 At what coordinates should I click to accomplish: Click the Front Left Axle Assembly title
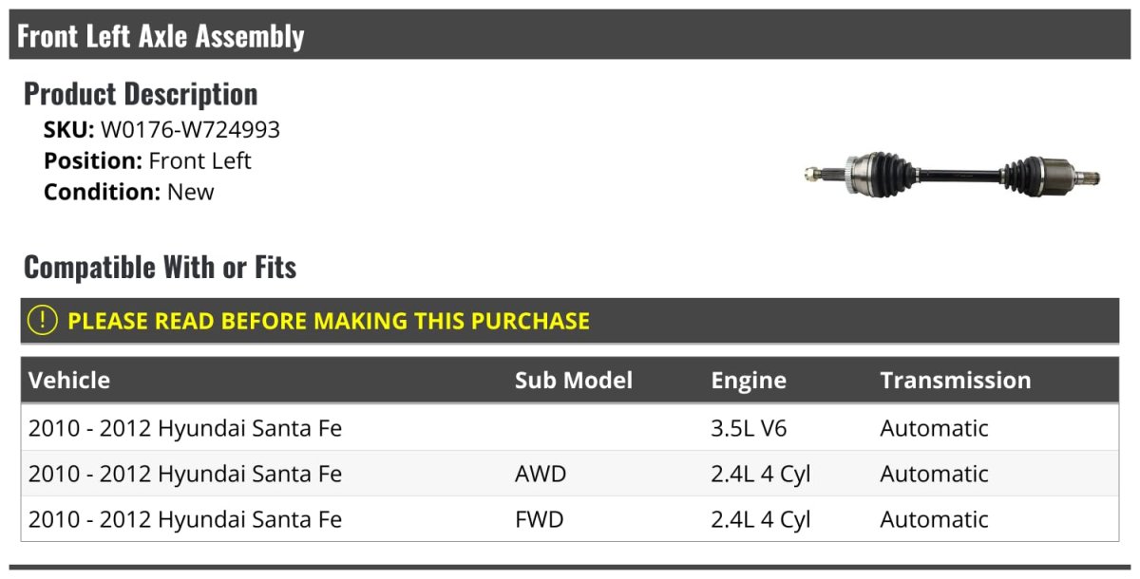click(161, 36)
